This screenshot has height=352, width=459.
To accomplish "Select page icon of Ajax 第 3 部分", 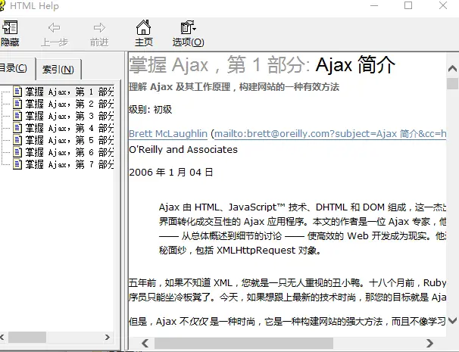I will 17,117.
